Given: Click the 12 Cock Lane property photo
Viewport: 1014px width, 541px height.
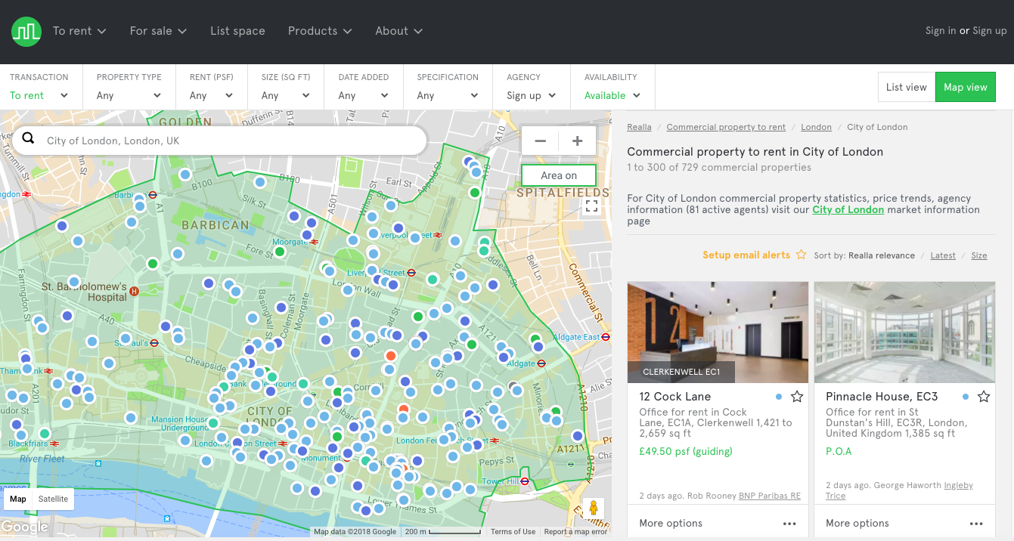Looking at the screenshot, I should click(718, 332).
